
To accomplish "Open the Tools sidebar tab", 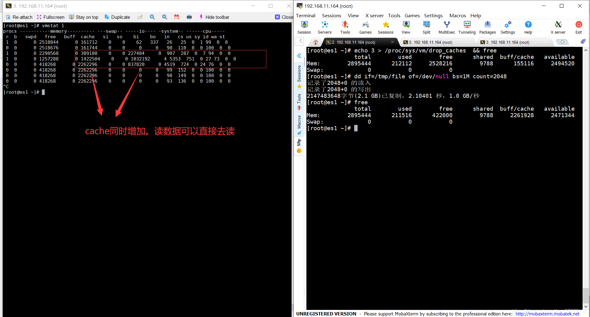I will click(x=299, y=102).
